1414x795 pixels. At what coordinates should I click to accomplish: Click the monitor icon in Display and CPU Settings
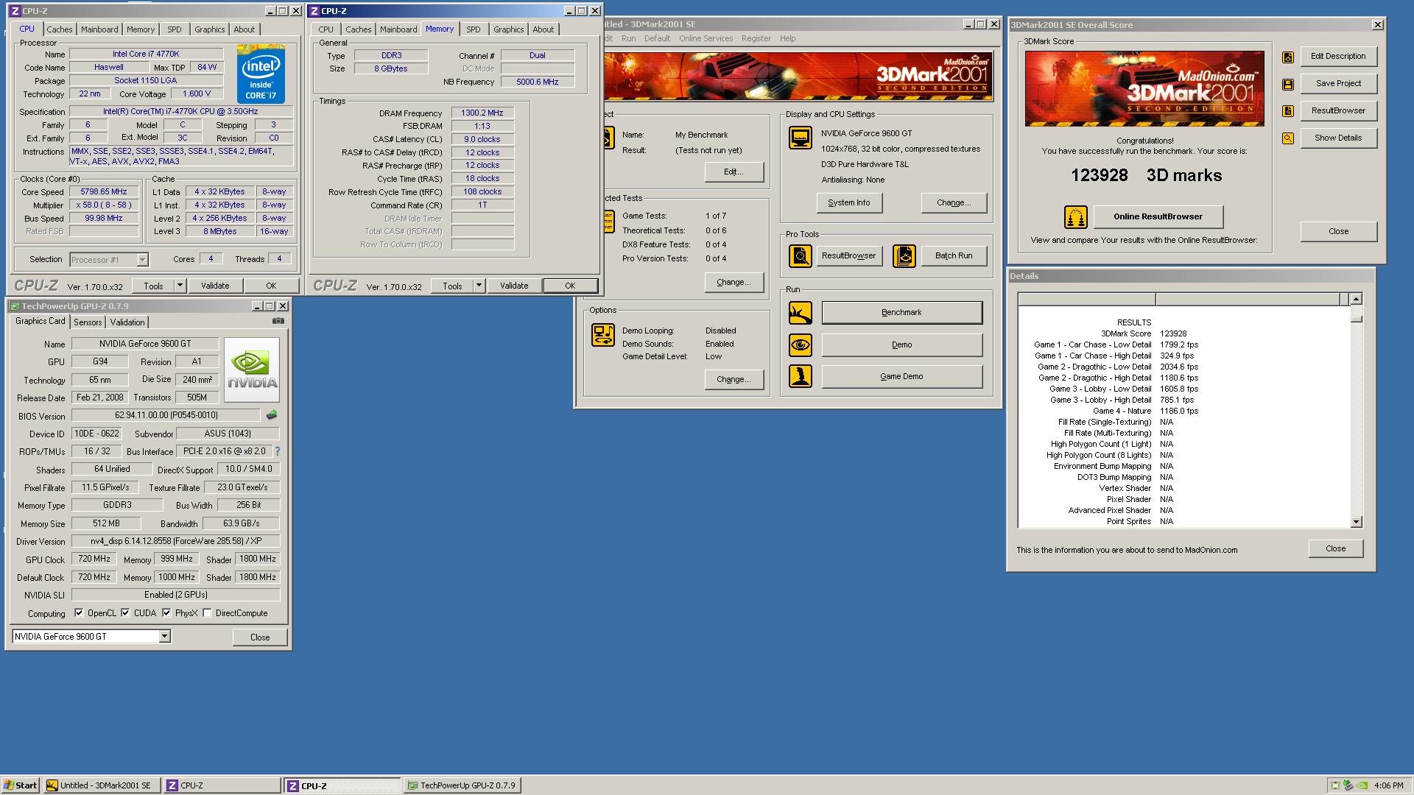(800, 138)
